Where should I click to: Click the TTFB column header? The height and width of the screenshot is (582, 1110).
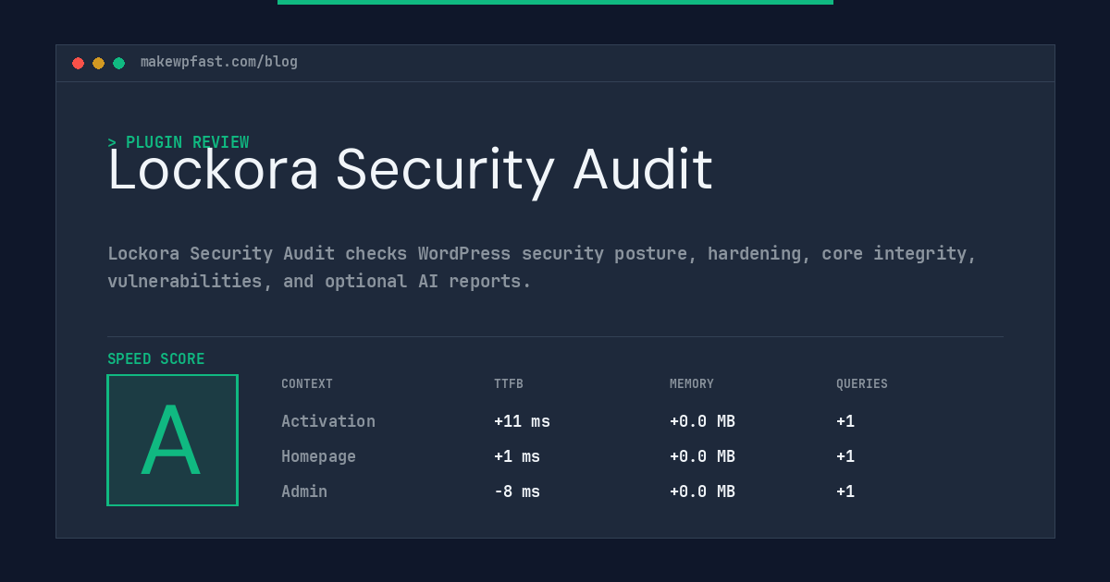click(509, 384)
